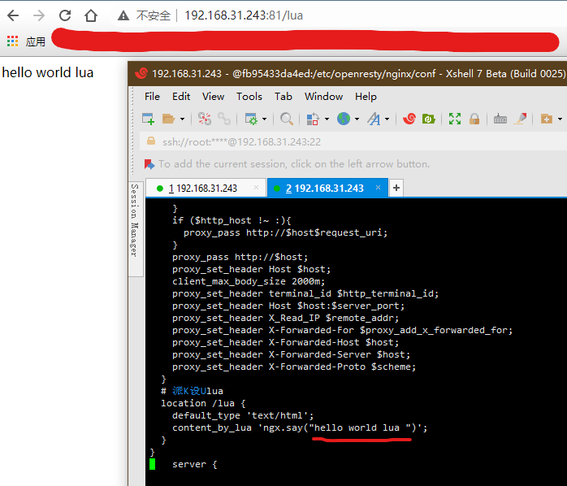Click the globe encoding icon
This screenshot has width=567, height=486.
click(344, 119)
